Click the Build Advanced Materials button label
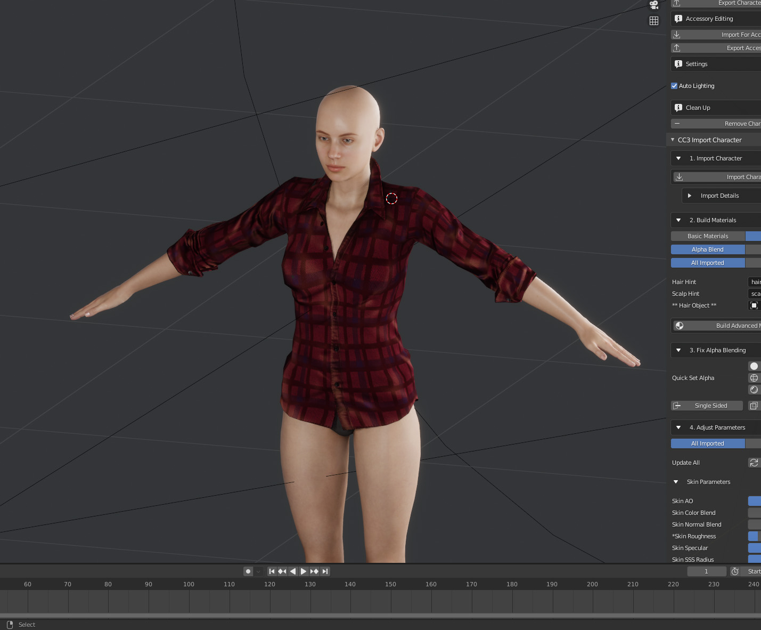This screenshot has height=630, width=761. coord(738,326)
